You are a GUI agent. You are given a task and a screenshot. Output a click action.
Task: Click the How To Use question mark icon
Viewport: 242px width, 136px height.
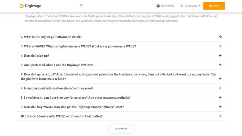[158, 6]
